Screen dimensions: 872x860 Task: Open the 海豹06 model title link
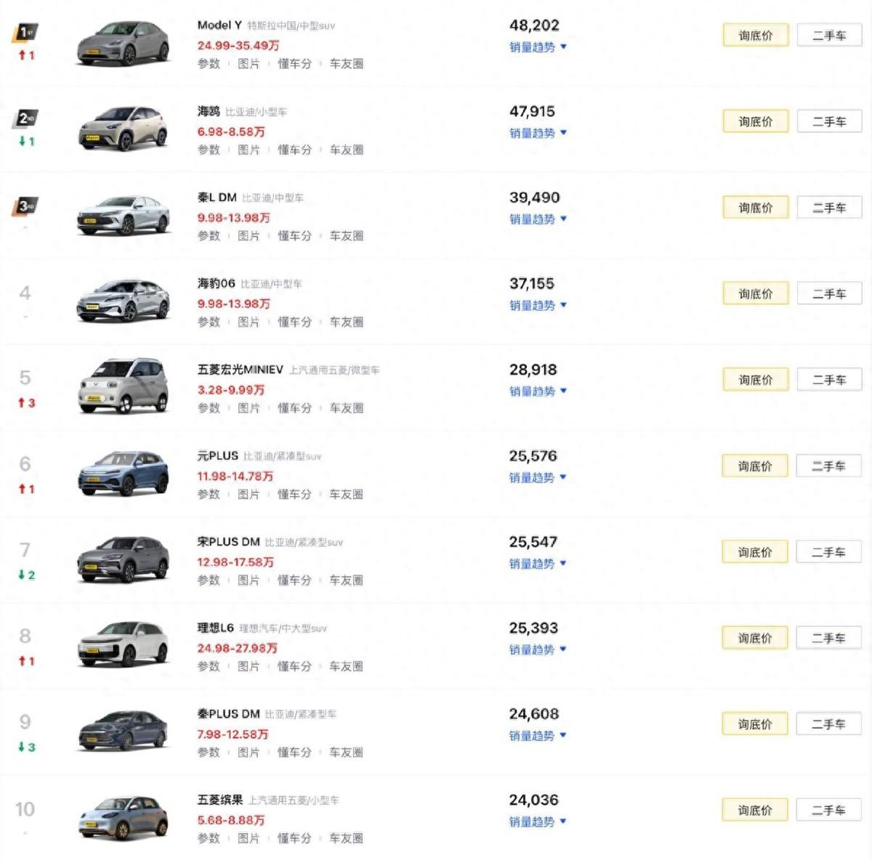click(x=217, y=283)
